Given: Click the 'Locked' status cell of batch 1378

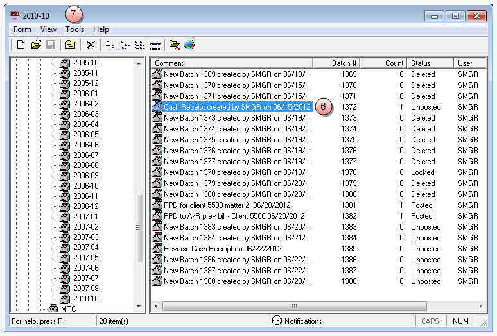Looking at the screenshot, I should coord(423,172).
